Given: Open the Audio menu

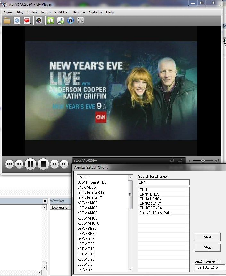Looking at the screenshot, I should [x=46, y=12].
